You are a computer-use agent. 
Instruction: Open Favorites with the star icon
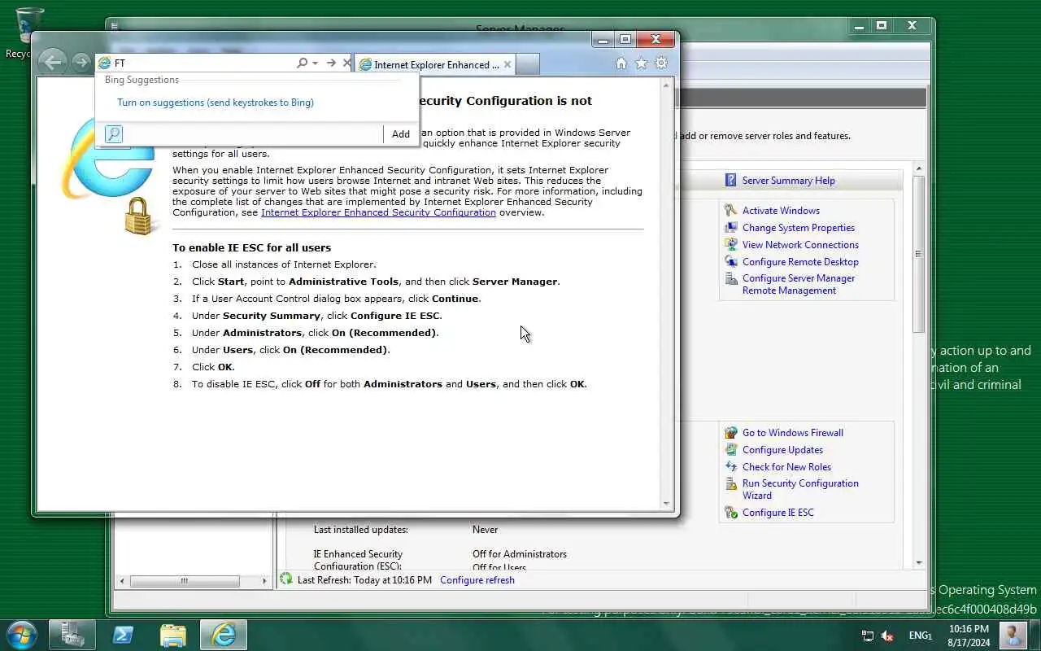(x=641, y=63)
